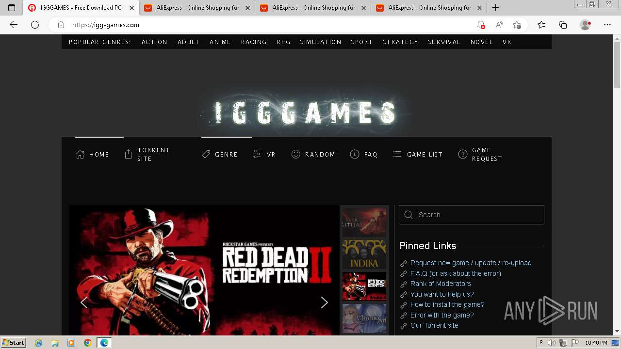This screenshot has height=349, width=621.
Task: Open Error with the game? link
Action: click(x=442, y=315)
